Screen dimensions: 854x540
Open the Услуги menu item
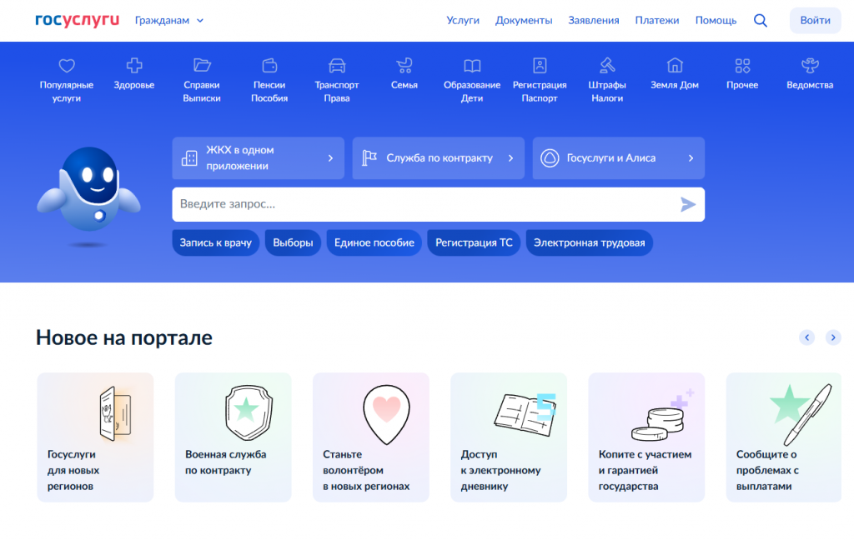463,20
